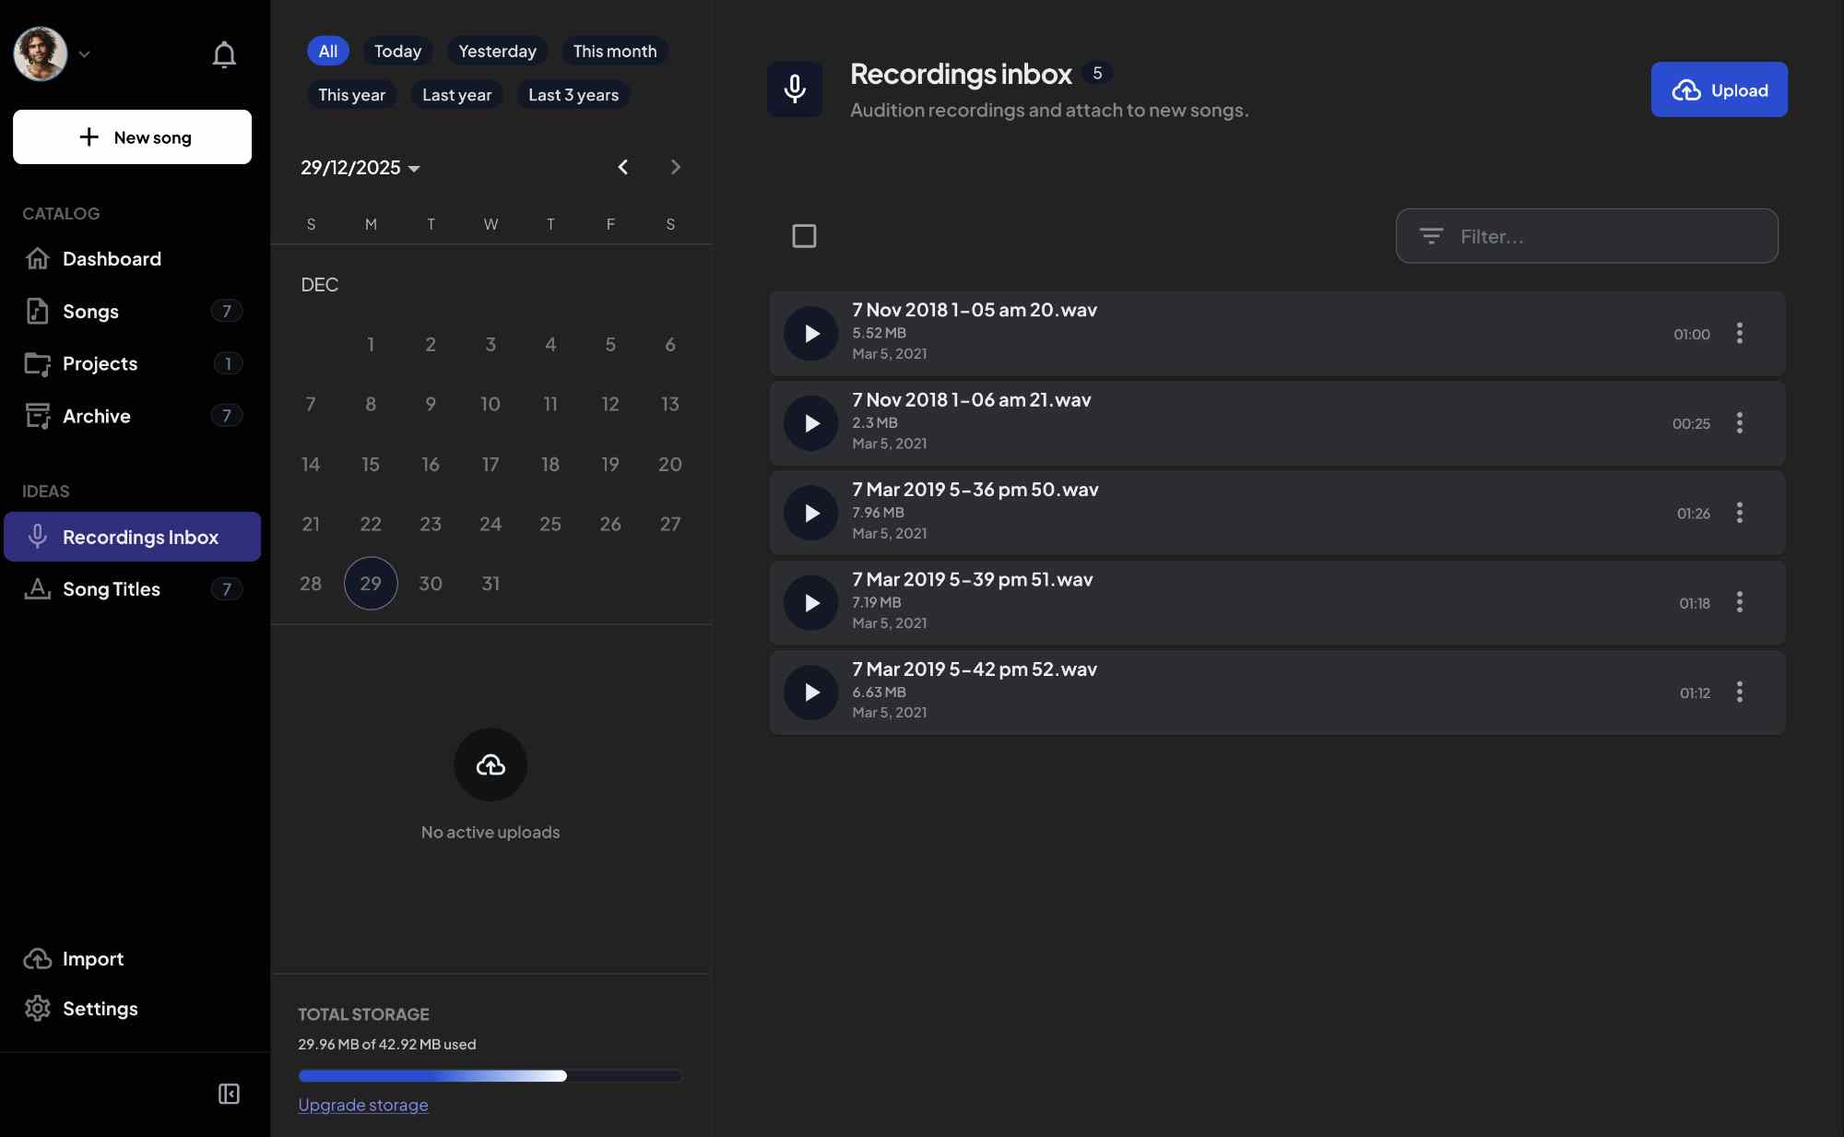Open the notifications bell icon

click(224, 53)
